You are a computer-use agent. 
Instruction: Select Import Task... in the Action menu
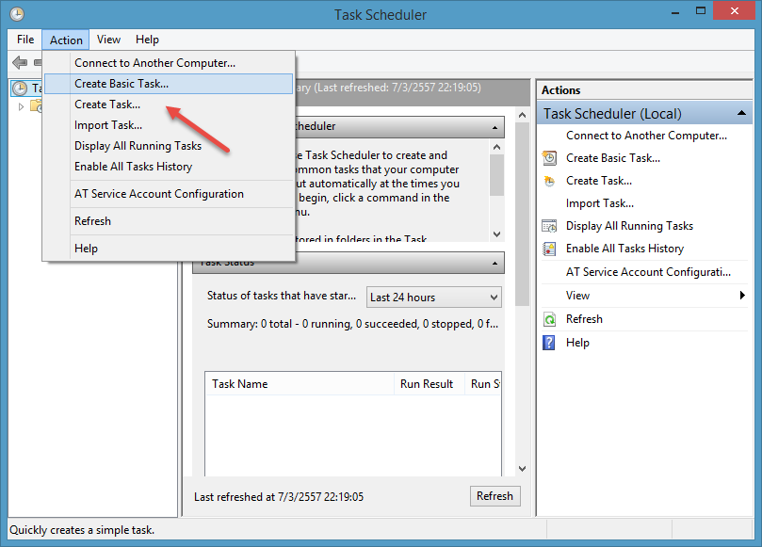tap(108, 125)
